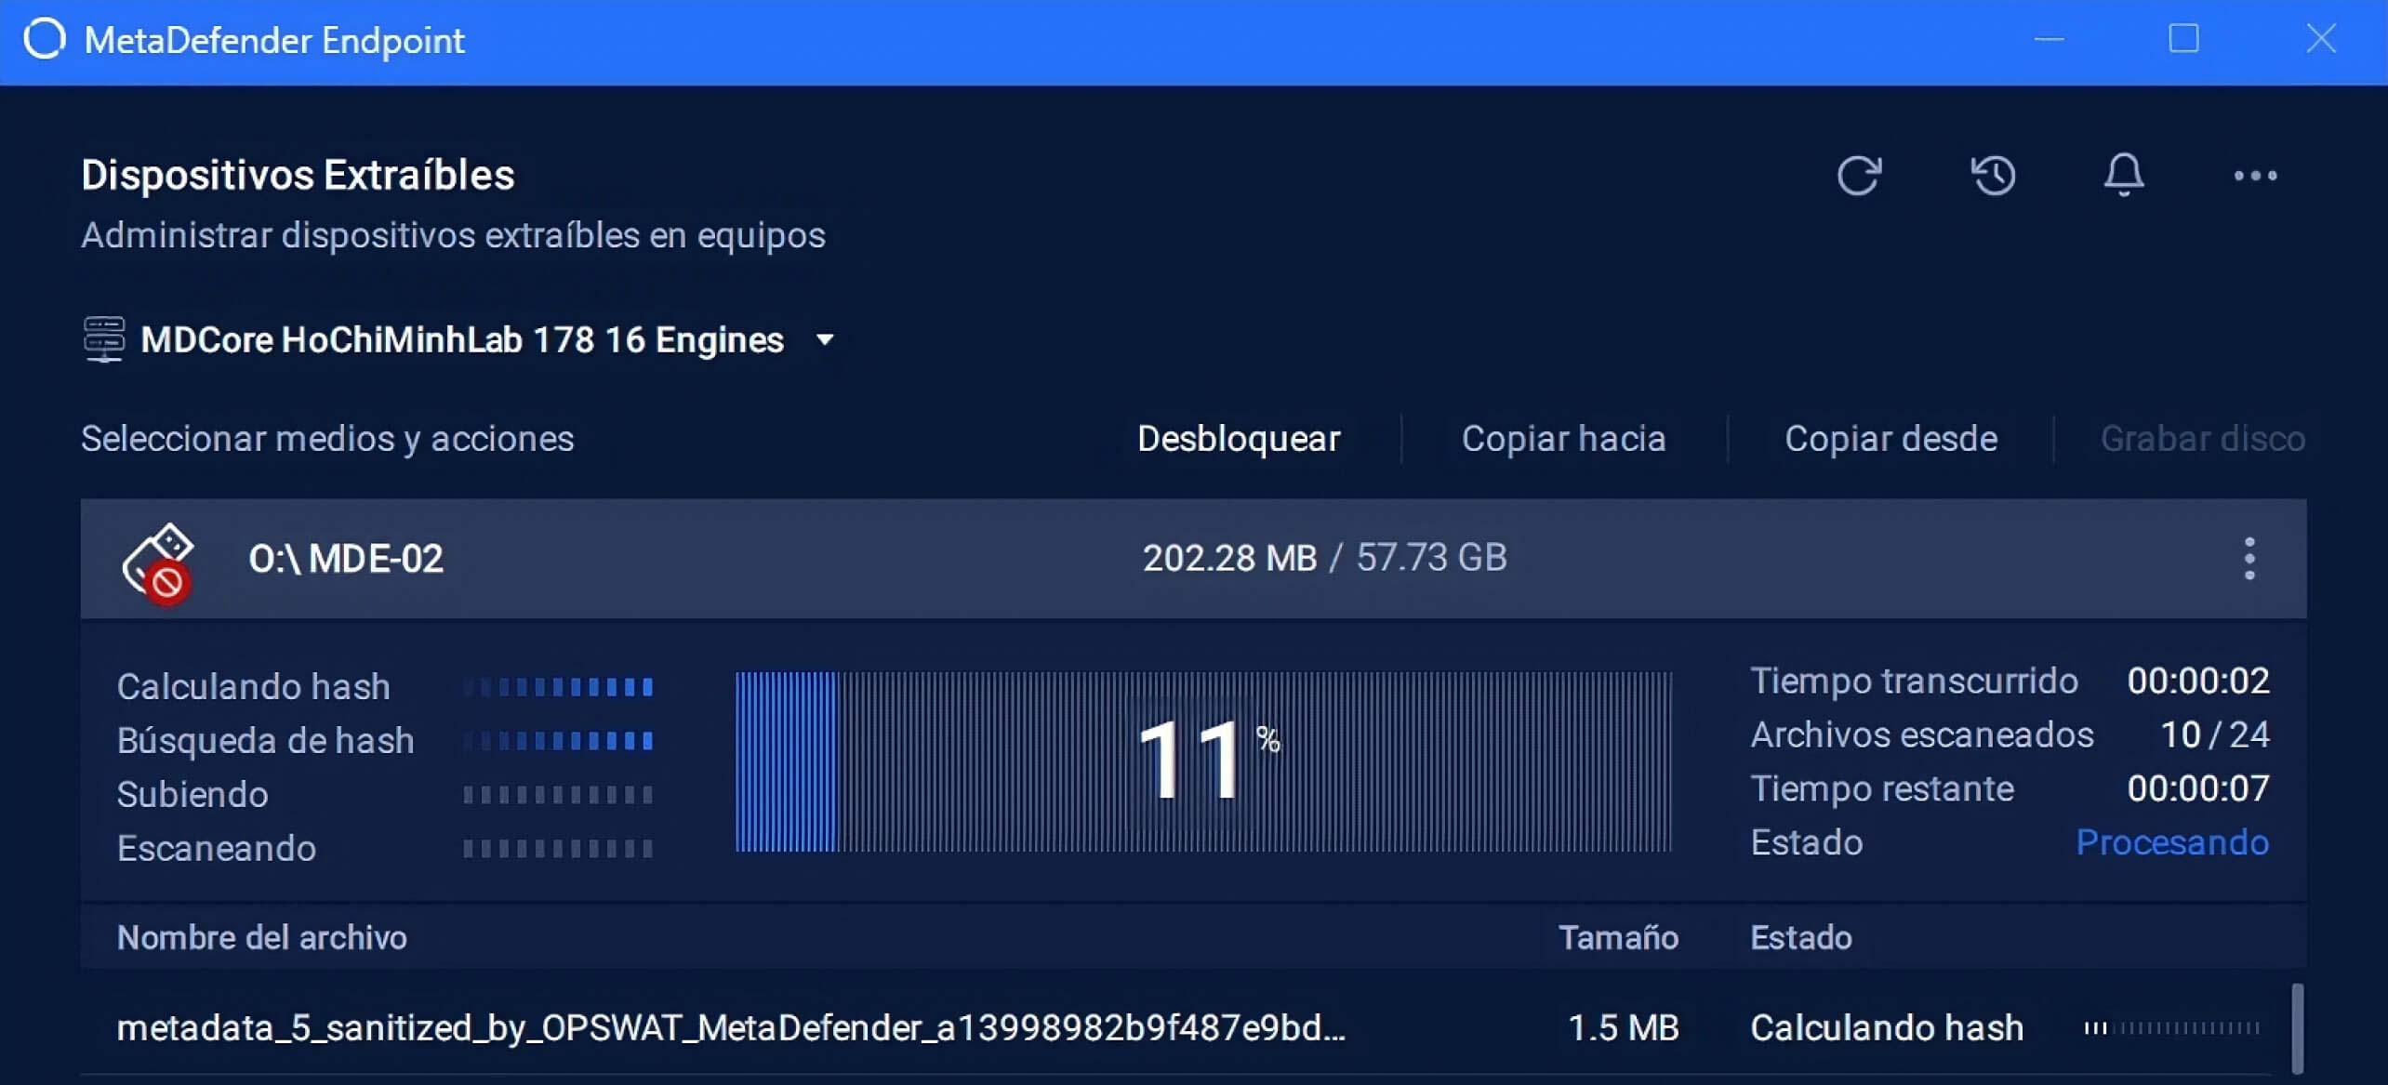Open notifications bell icon
Image resolution: width=2388 pixels, height=1085 pixels.
2124,175
